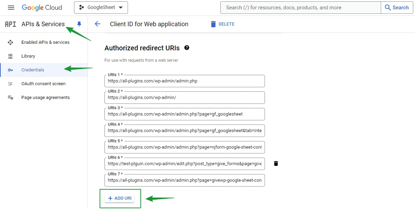415x210 pixels.
Task: Click the help icon beside Authorized redirect URIs
Action: click(187, 48)
